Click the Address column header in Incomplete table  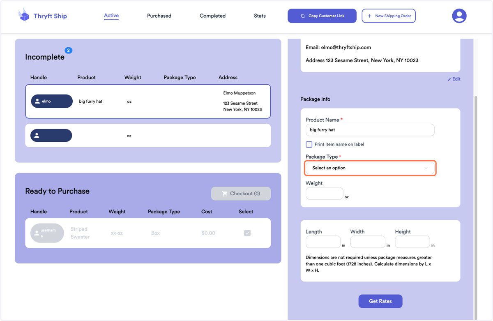[x=228, y=77]
